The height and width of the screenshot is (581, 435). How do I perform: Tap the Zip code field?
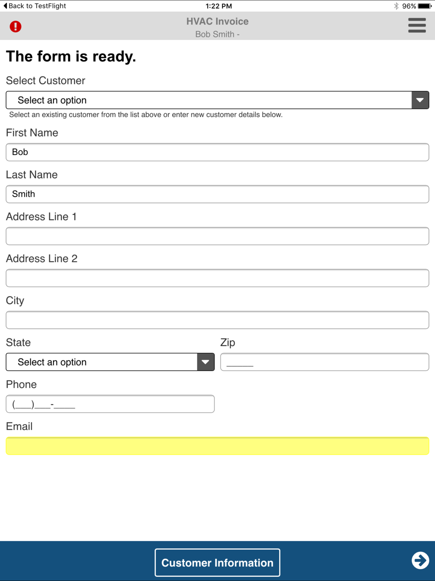(325, 362)
